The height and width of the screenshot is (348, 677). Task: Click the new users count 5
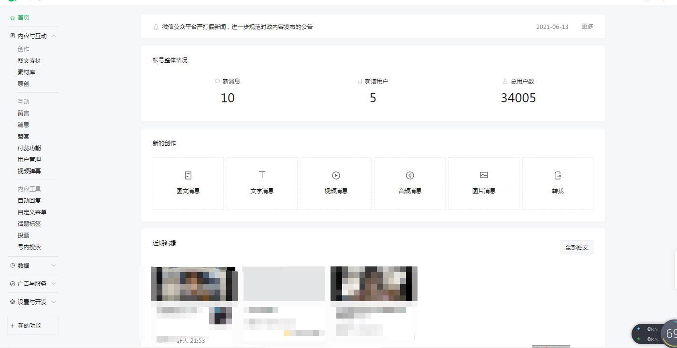click(x=373, y=98)
